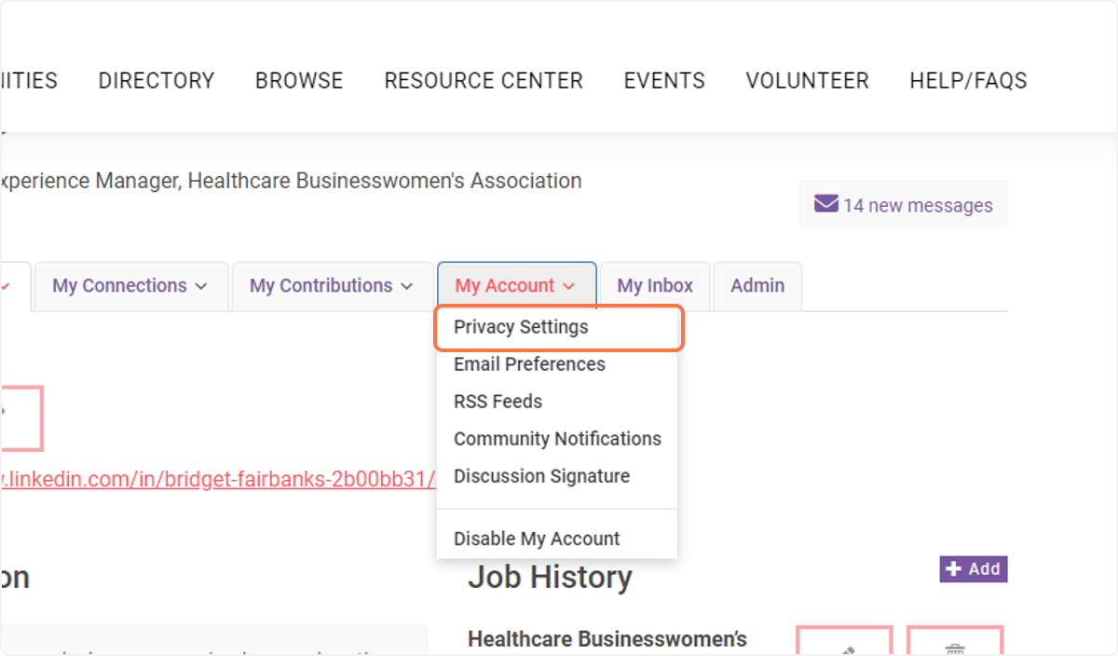Open BROWSE in top navigation
The height and width of the screenshot is (656, 1118).
pos(299,81)
